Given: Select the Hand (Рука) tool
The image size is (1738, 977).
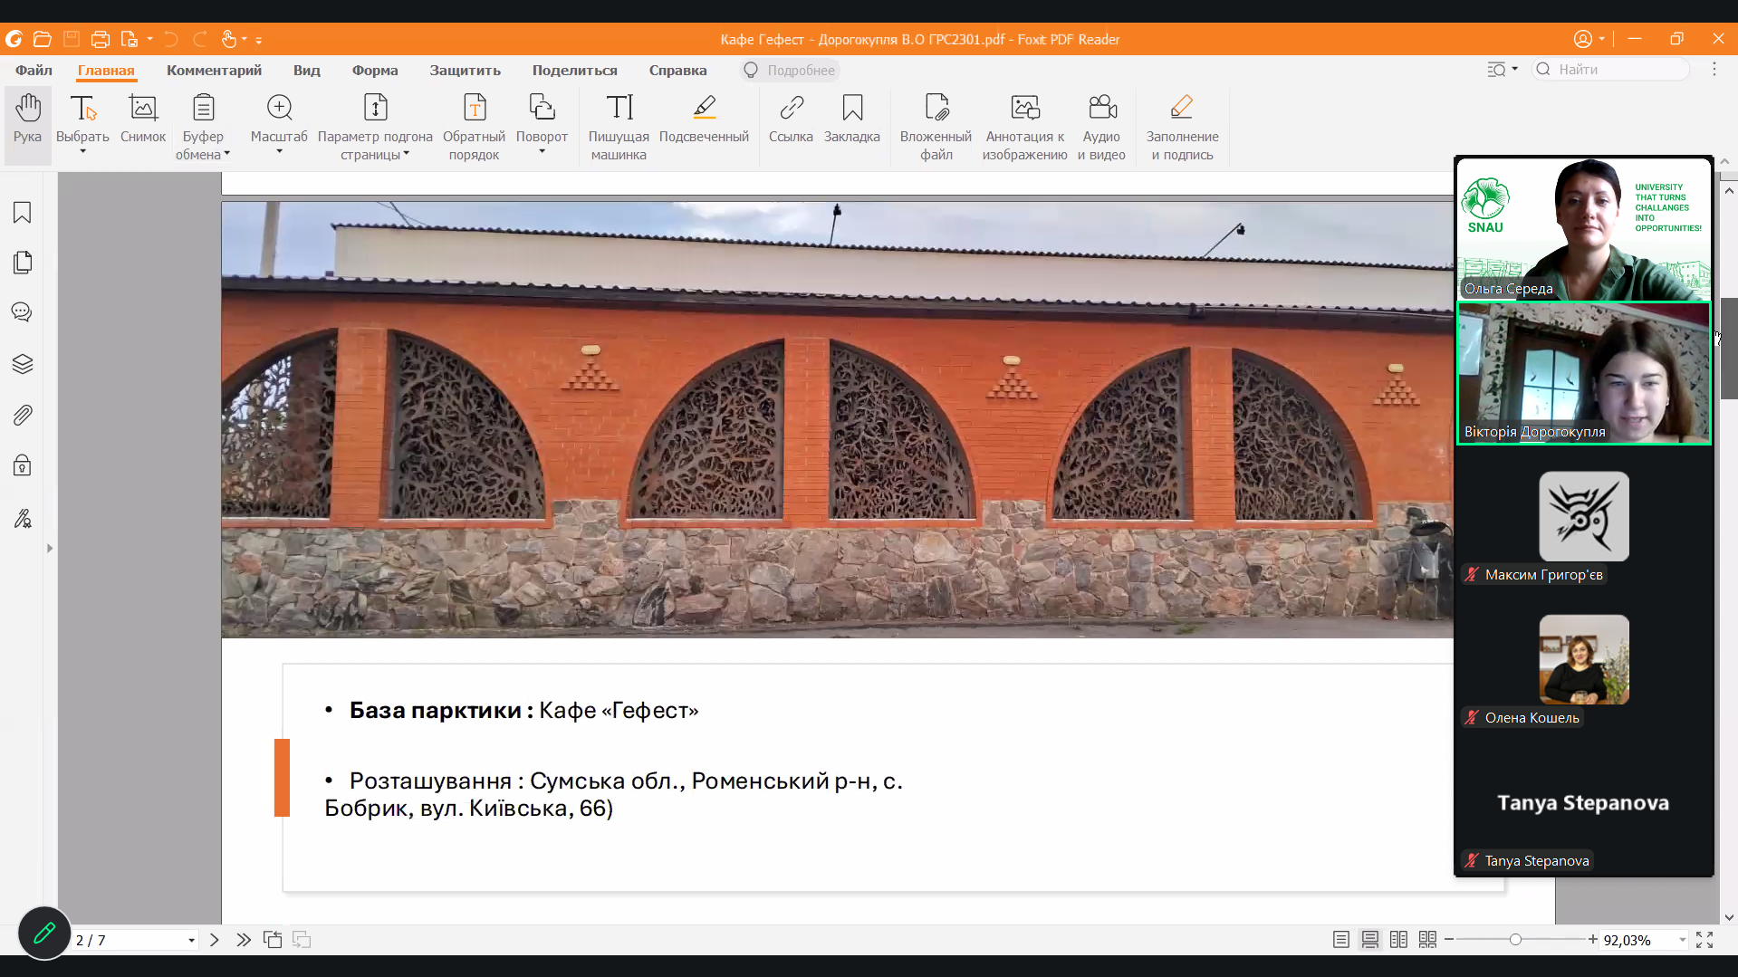Looking at the screenshot, I should 27,120.
